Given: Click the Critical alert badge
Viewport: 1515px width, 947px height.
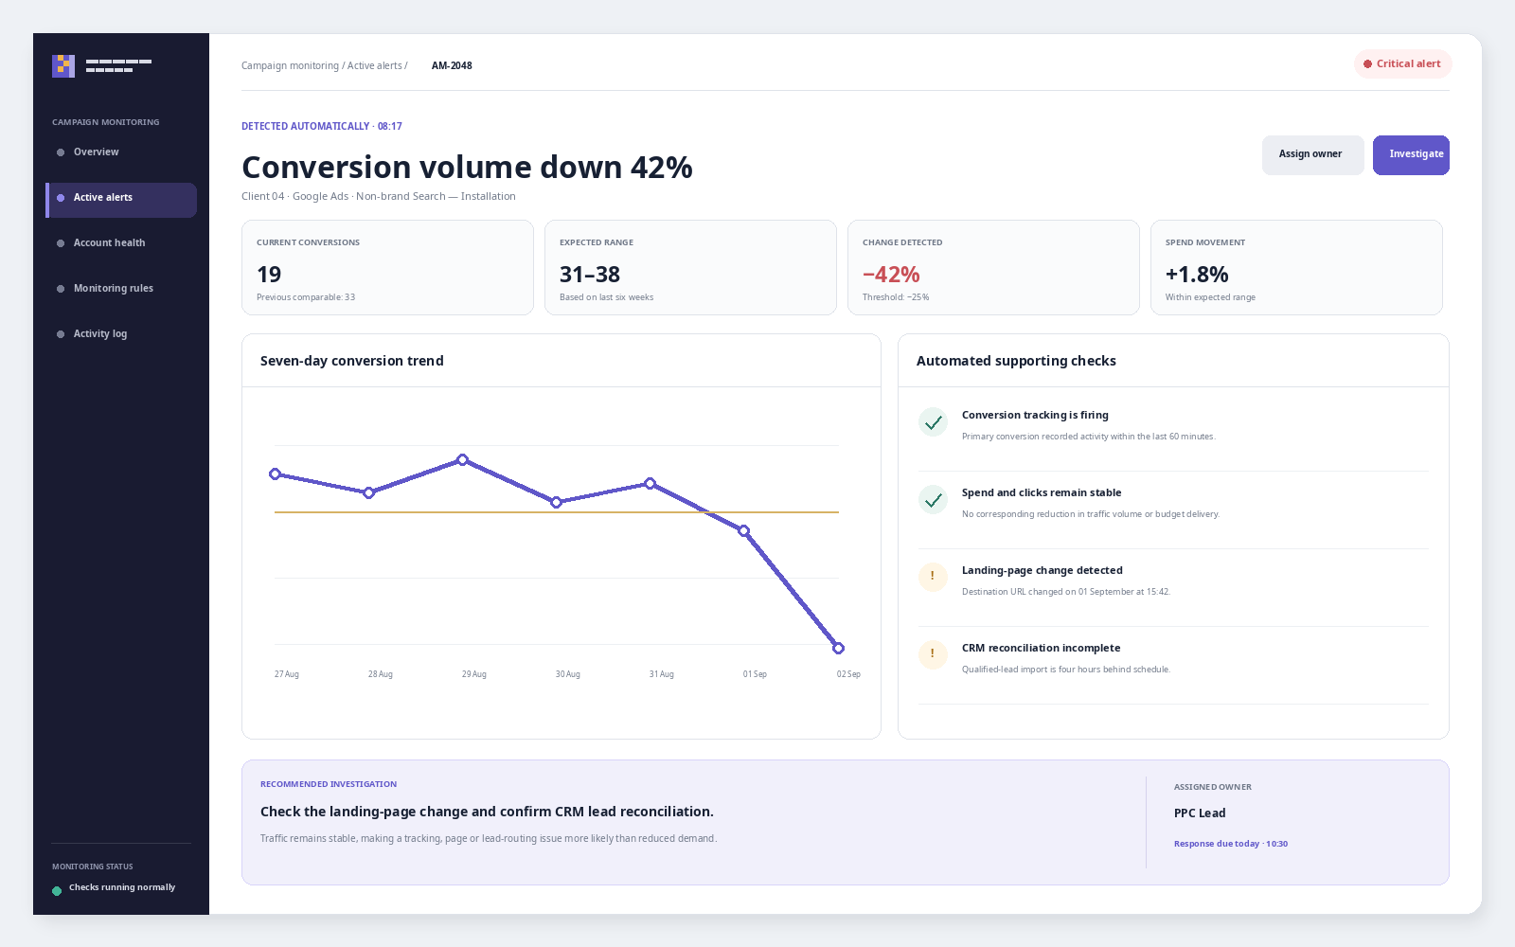Looking at the screenshot, I should [x=1402, y=64].
